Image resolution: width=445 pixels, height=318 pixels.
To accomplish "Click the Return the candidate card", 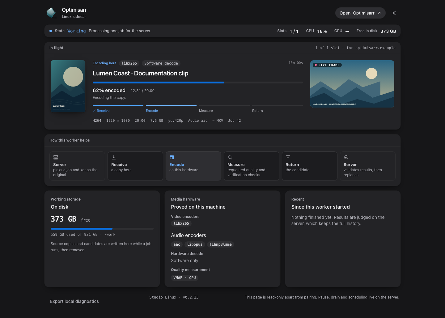I will coord(310,166).
